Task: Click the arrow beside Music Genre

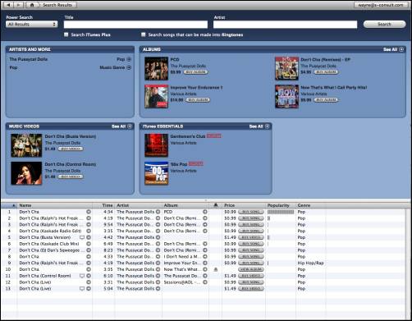Action: pyautogui.click(x=129, y=67)
